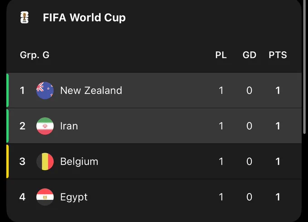Click Iran's goal difference value
This screenshot has width=308, height=222.
[x=249, y=126]
